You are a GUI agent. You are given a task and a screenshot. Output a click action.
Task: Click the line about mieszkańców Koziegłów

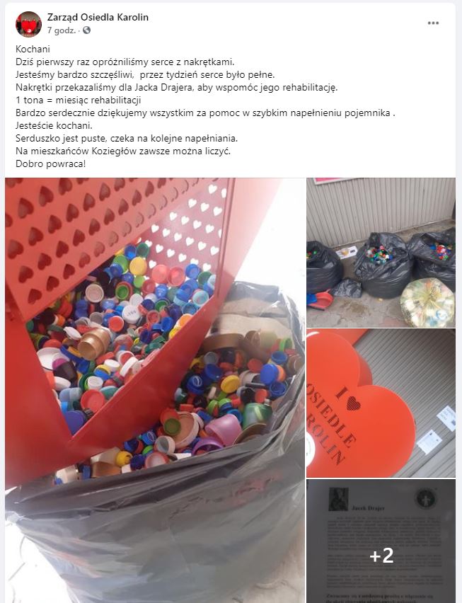tap(123, 151)
